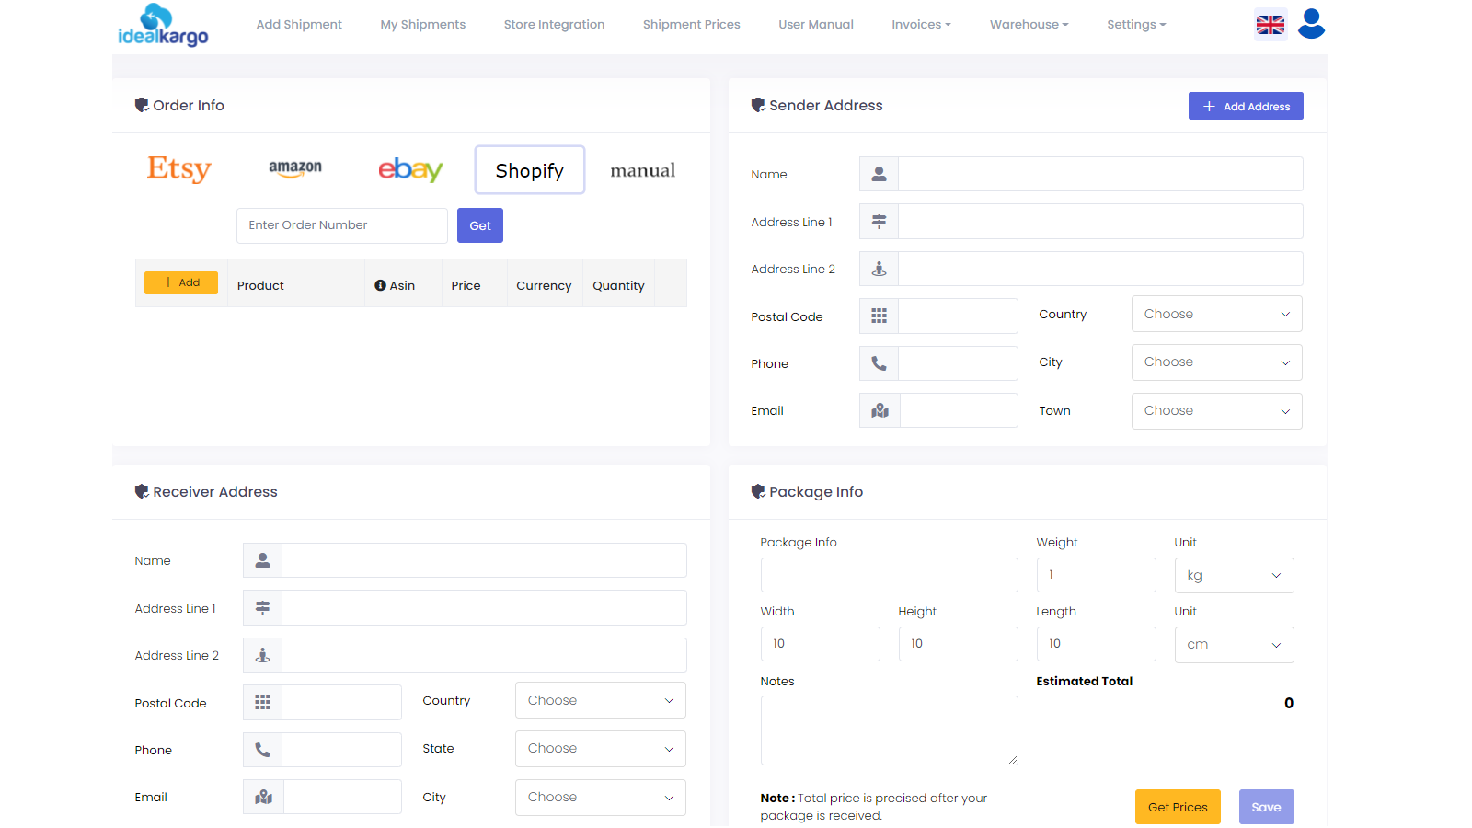
Task: Select the Etsy store logo
Action: click(179, 169)
